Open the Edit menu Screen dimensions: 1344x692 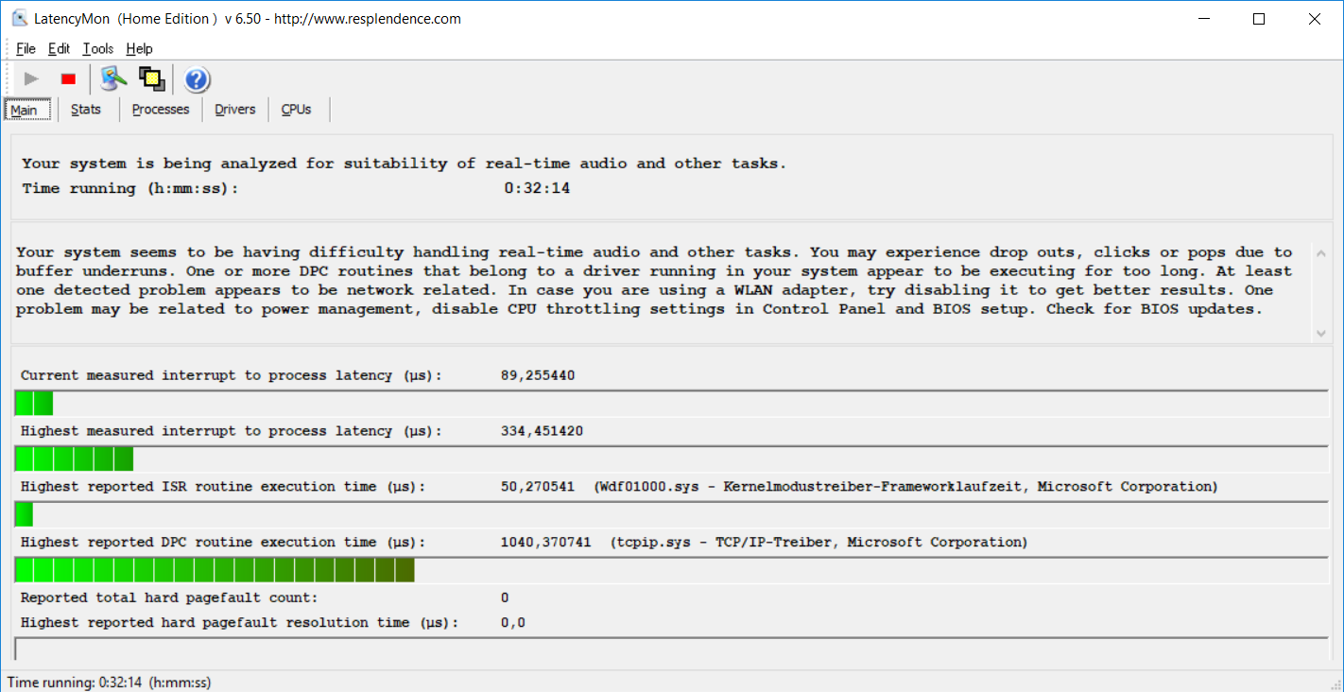coord(59,48)
